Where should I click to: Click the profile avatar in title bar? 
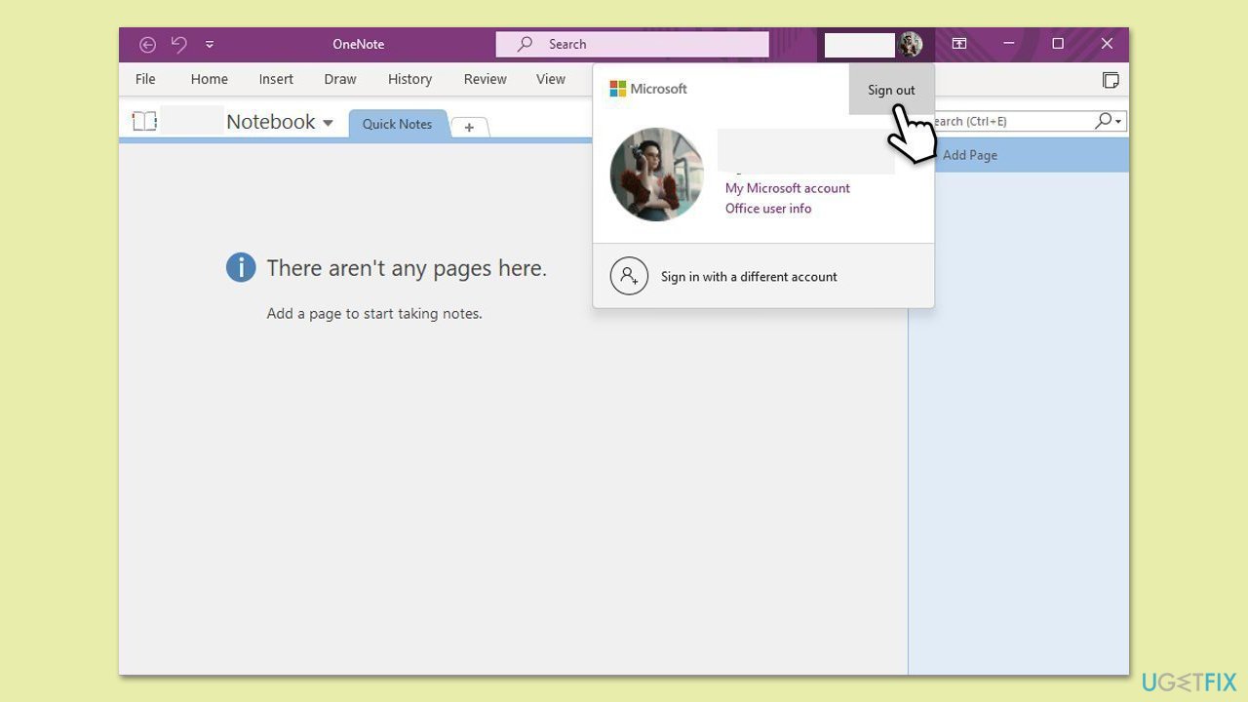click(x=911, y=44)
